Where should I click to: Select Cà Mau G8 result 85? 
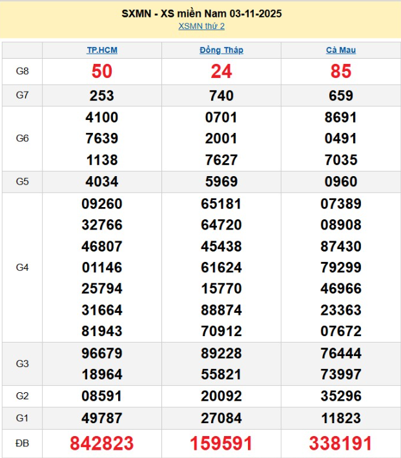click(341, 72)
